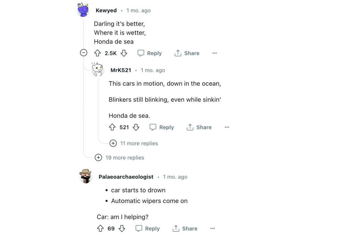Open more options on Kewyed's comment
The width and height of the screenshot is (358, 238).
(214, 53)
